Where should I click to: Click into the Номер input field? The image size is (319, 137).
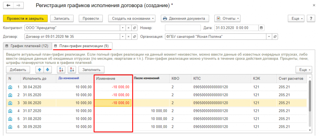(x=182, y=28)
